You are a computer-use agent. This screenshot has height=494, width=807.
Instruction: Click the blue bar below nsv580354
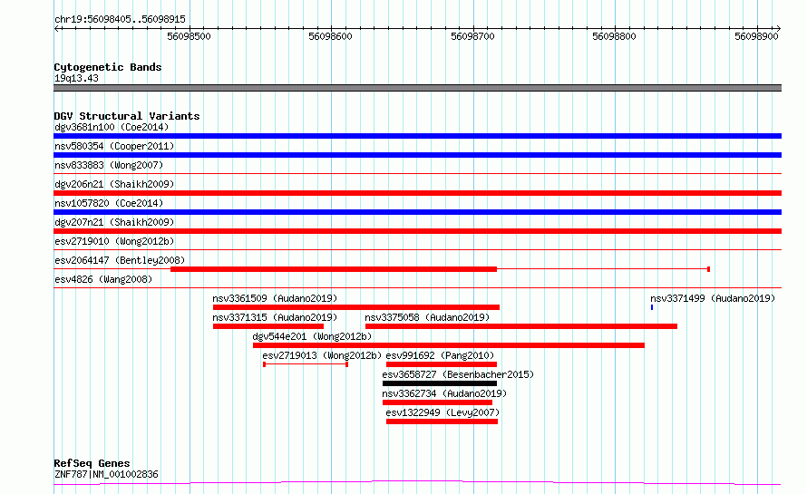(x=417, y=155)
